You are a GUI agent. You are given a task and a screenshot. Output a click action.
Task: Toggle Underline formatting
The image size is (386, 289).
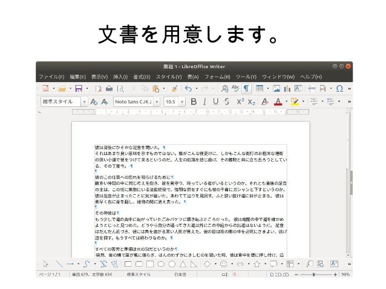click(x=215, y=101)
